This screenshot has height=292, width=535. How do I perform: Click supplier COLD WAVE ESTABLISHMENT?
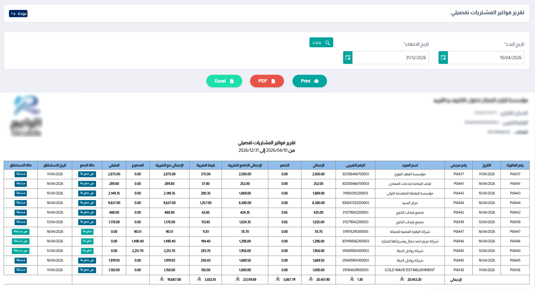tap(410, 270)
